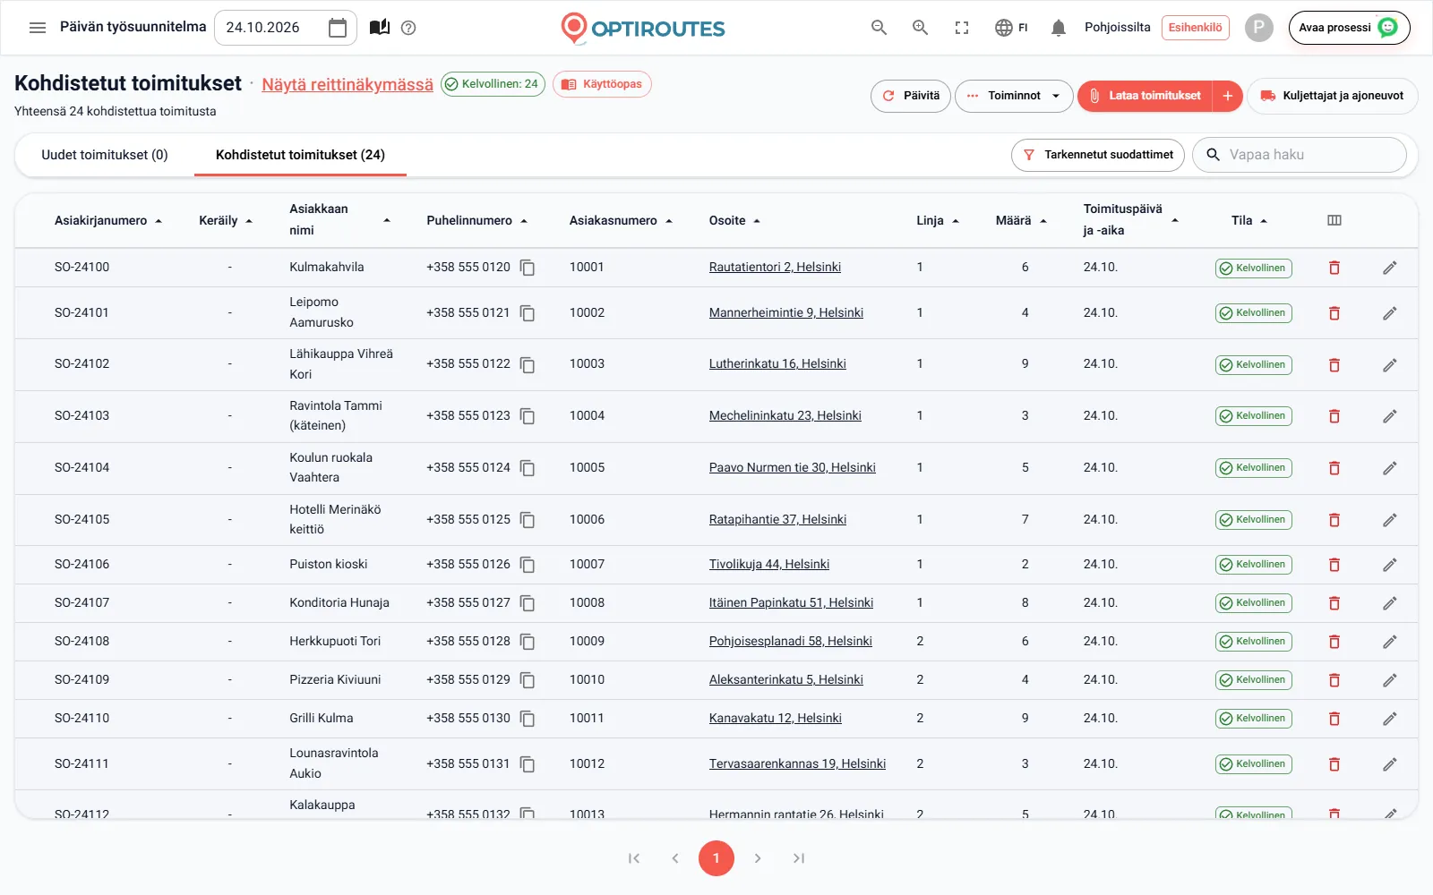Delete delivery SO-24103 with trash icon
Screen dimensions: 1433x895
[1334, 416]
